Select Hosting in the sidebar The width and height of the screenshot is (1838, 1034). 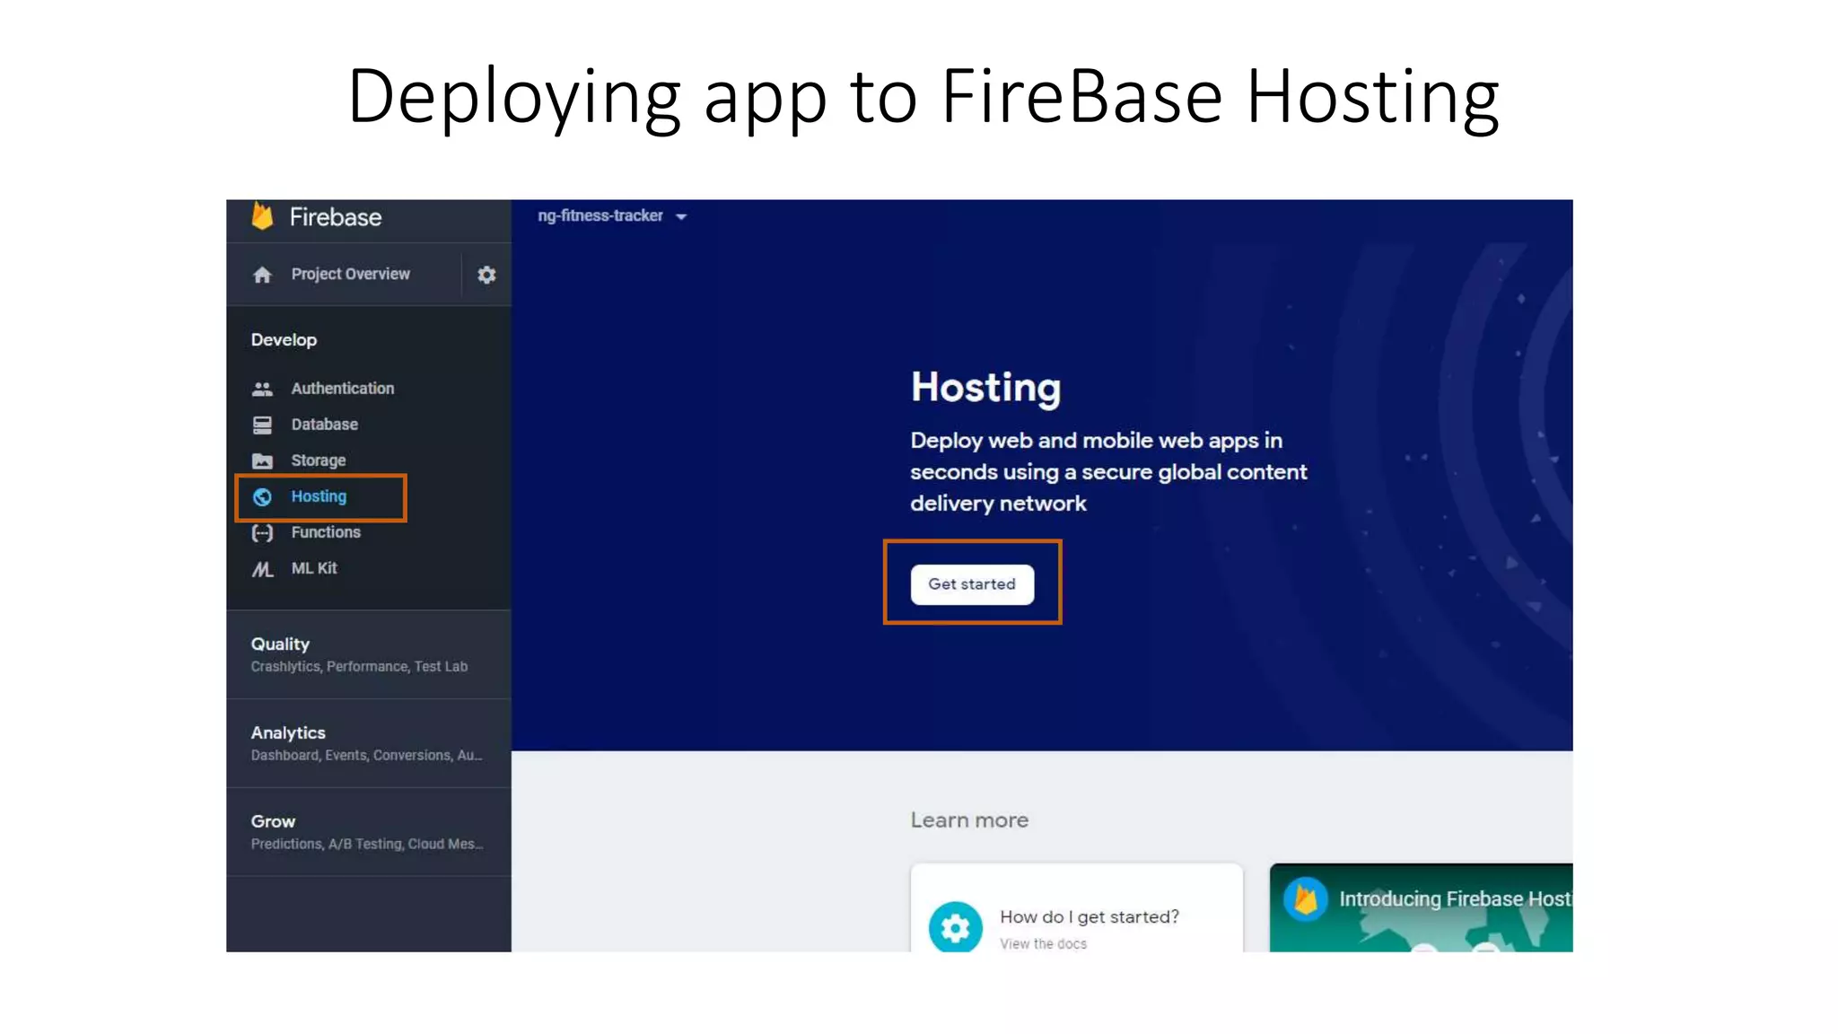coord(319,496)
